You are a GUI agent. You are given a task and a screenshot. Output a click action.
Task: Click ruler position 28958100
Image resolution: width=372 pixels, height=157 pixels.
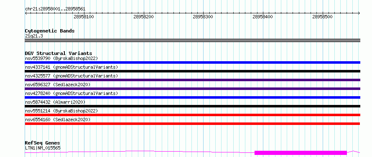coord(84,17)
